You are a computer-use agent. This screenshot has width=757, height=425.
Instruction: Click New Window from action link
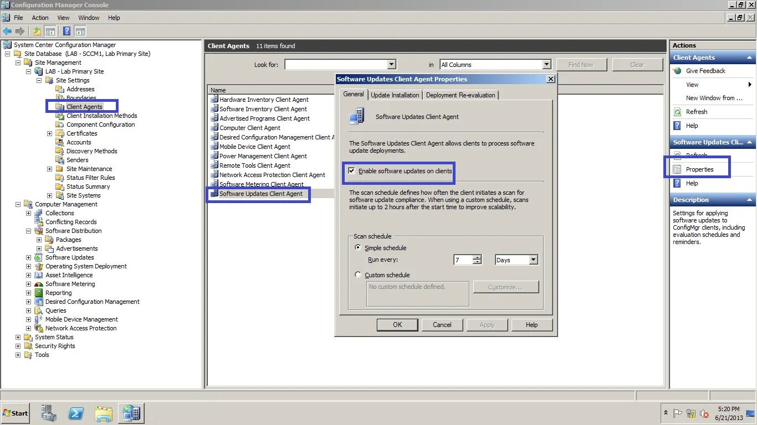pos(714,98)
